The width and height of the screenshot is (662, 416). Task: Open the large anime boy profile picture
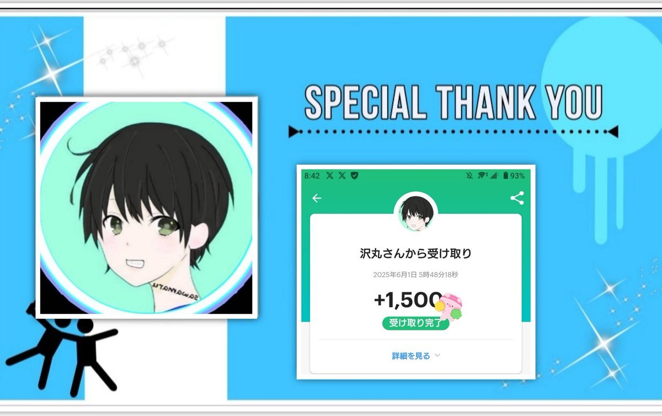146,207
